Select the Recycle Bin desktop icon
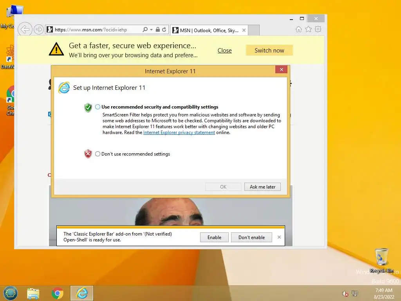The height and width of the screenshot is (301, 401). 381,260
